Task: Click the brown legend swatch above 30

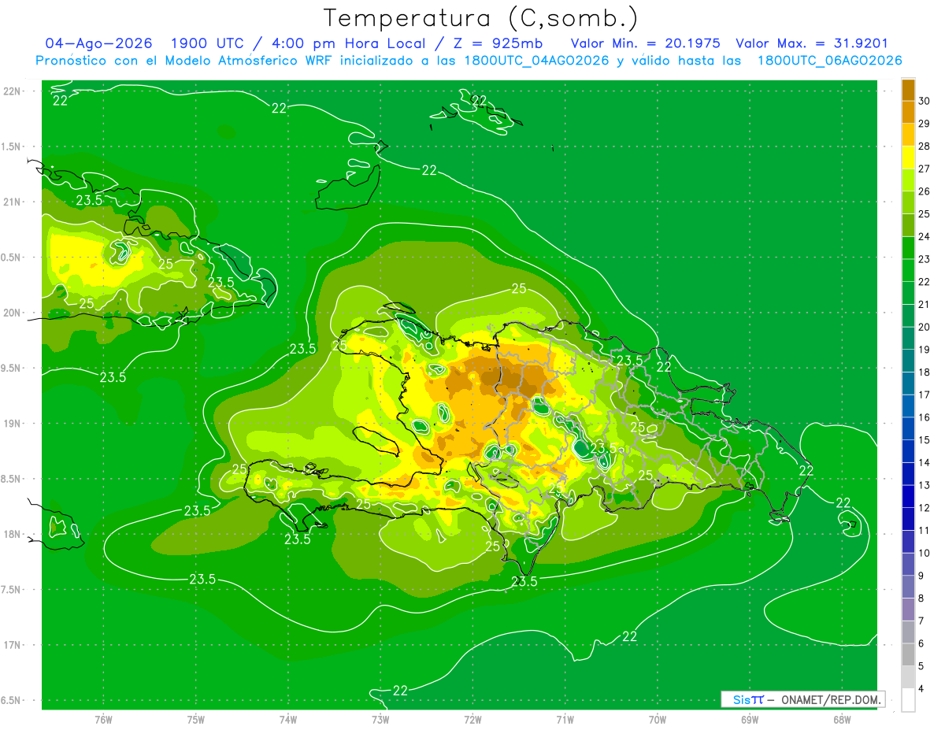Action: 908,90
